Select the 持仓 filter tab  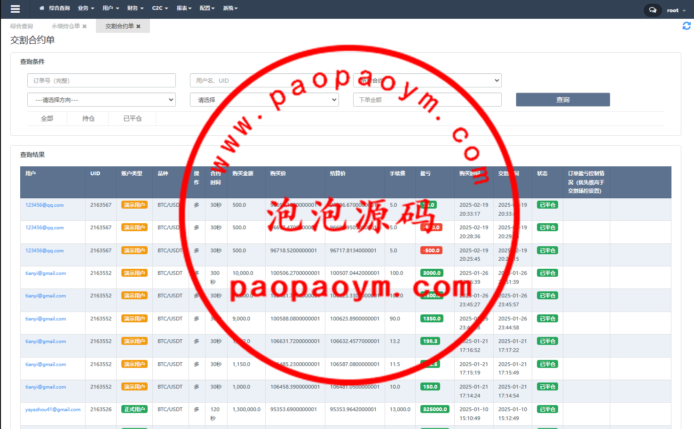(x=88, y=118)
